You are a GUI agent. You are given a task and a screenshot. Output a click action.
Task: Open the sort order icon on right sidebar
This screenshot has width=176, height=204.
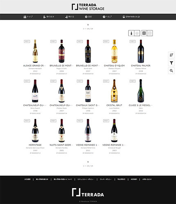click(171, 55)
